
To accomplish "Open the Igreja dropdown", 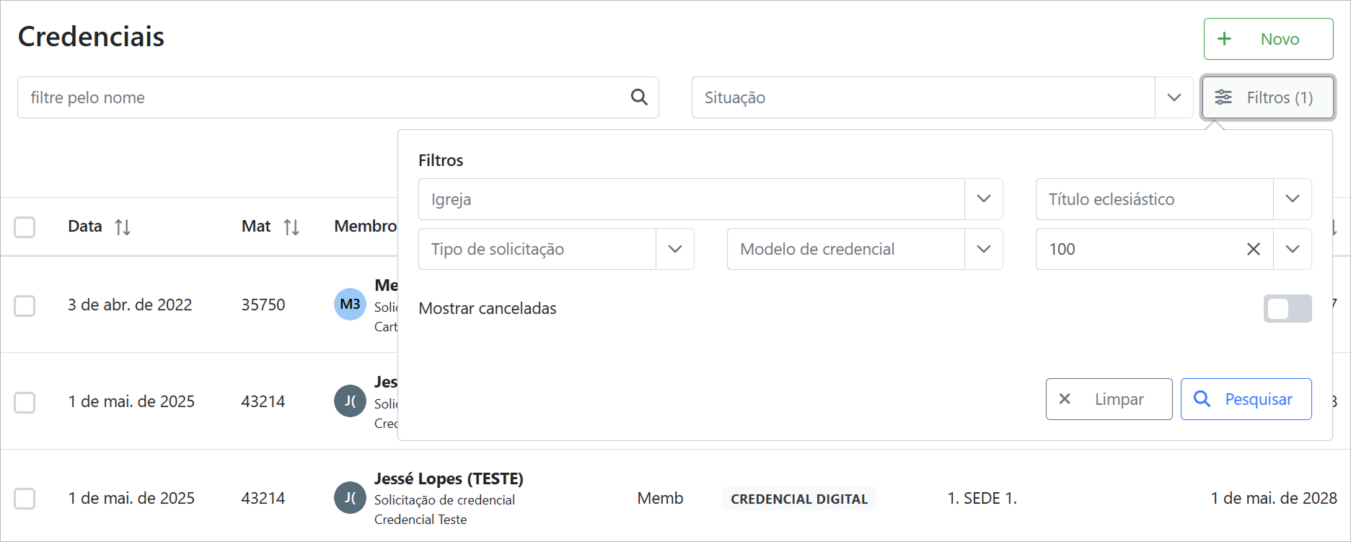I will tap(983, 199).
